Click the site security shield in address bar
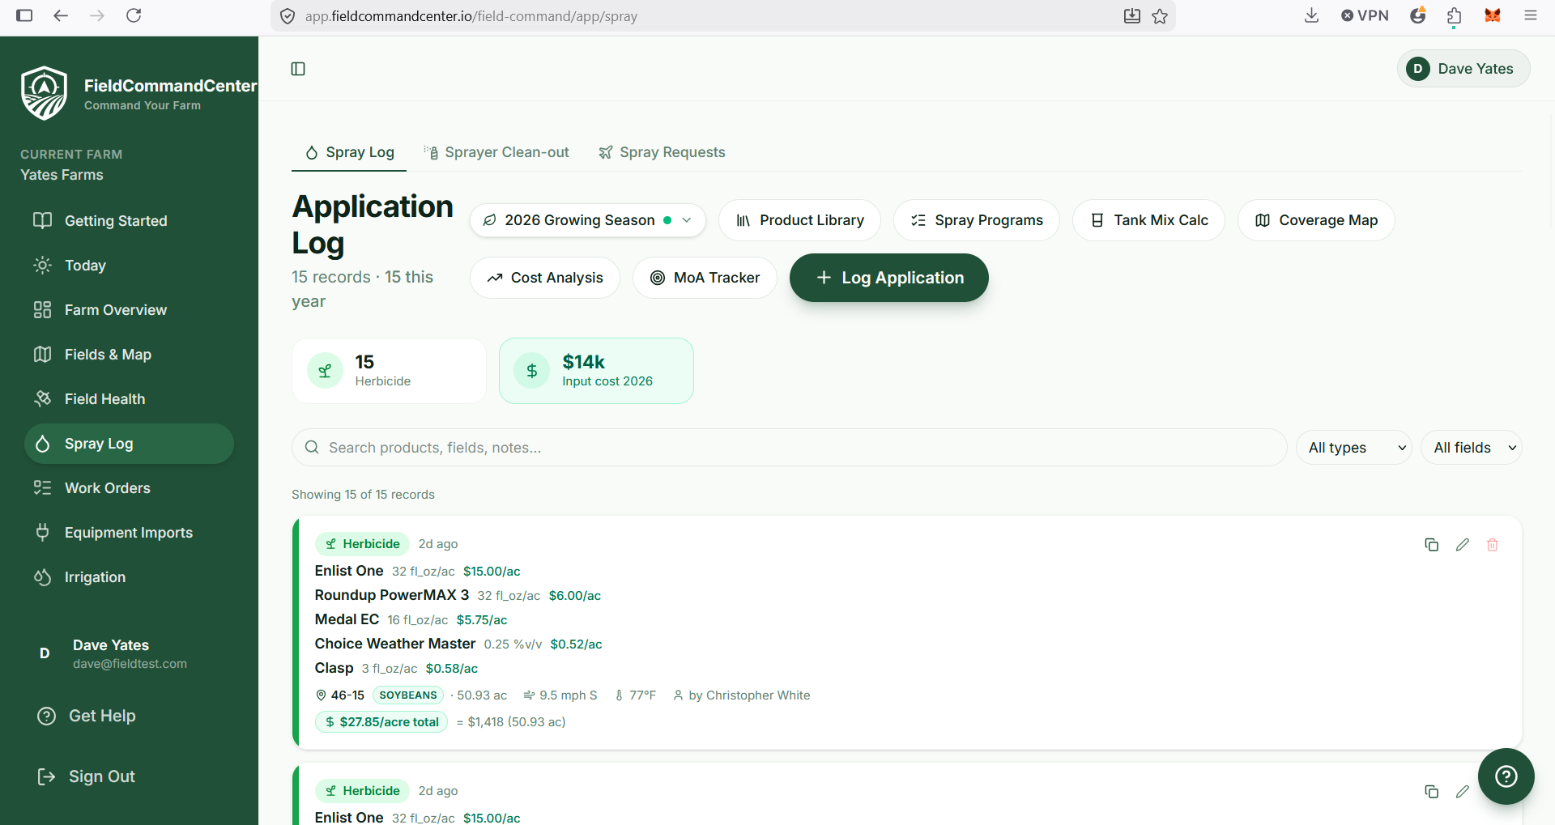1555x825 pixels. (x=287, y=16)
